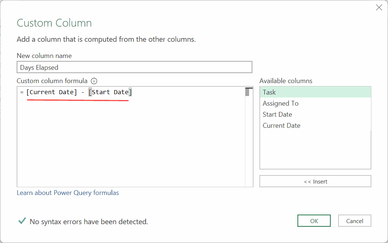Screen dimensions: 388x243
Task: Click the minus operator in the formula
Action: (x=83, y=92)
